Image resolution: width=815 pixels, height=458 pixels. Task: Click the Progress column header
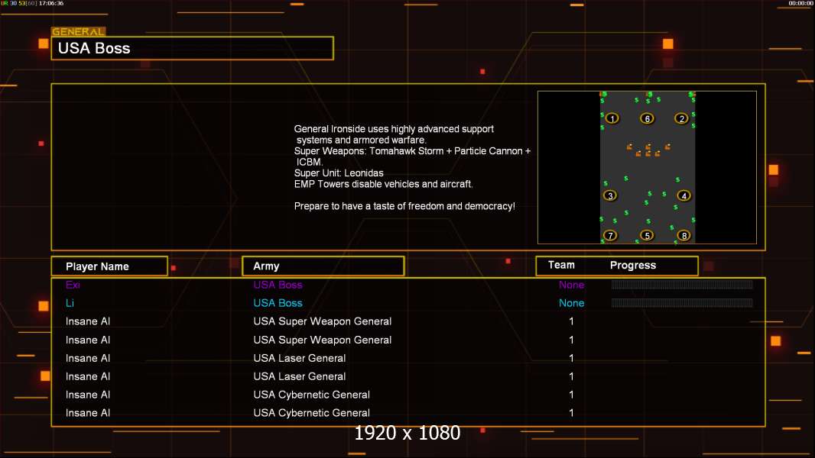coord(632,265)
